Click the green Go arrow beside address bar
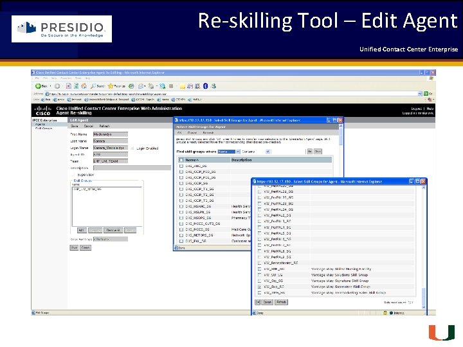The width and height of the screenshot is (463, 347). point(426,94)
